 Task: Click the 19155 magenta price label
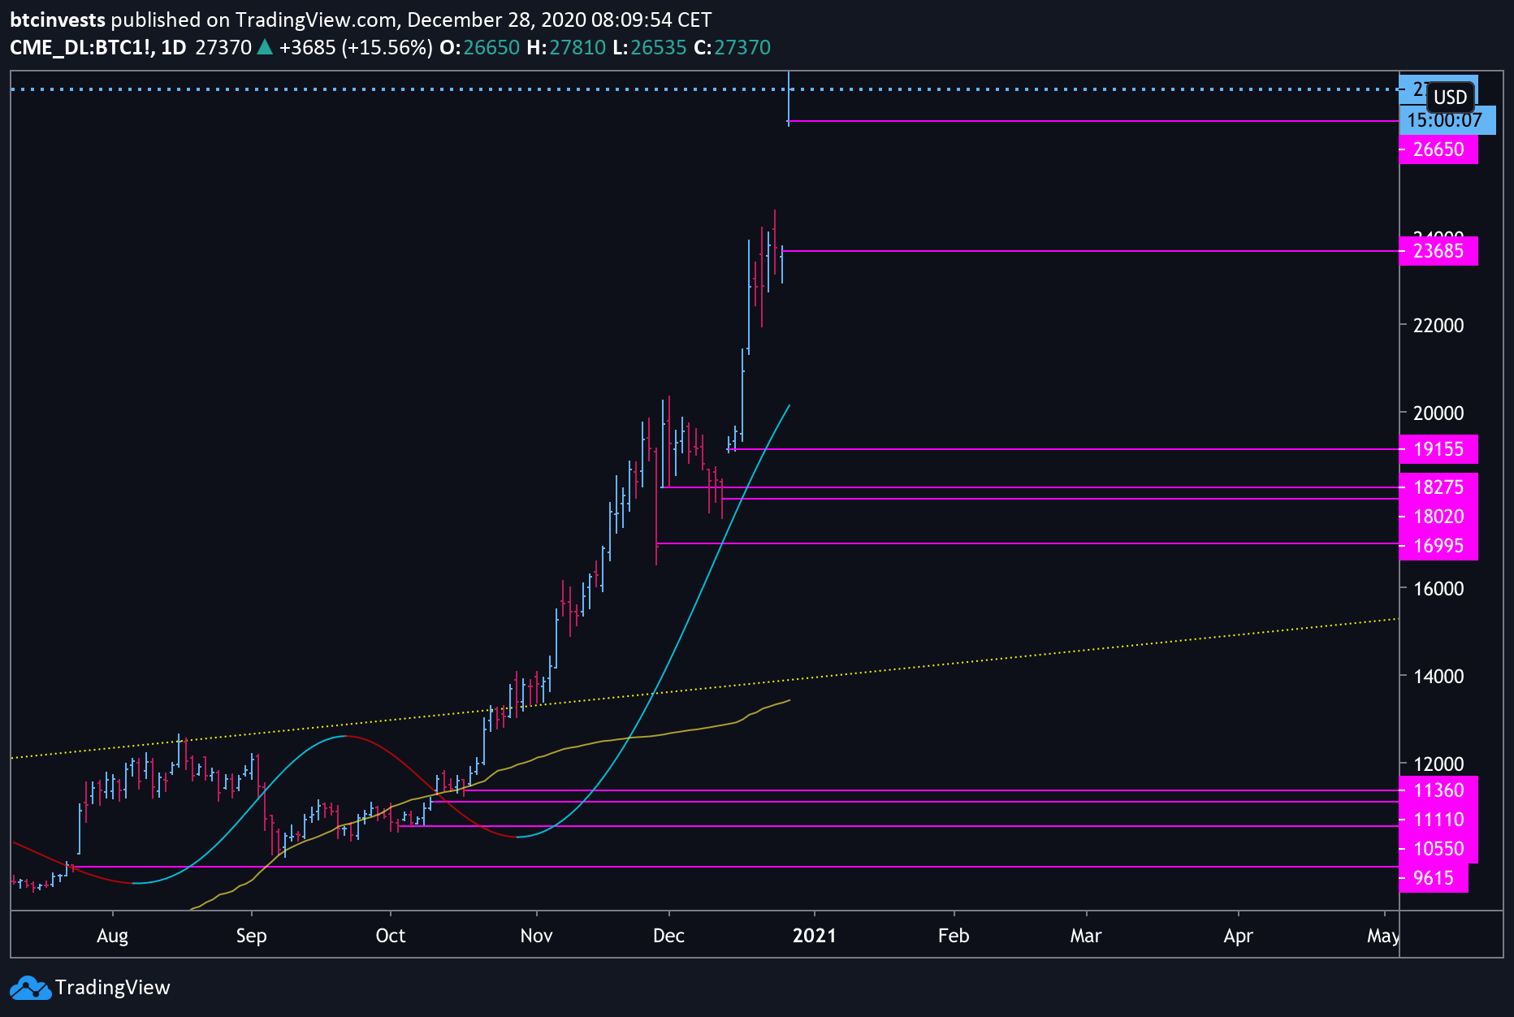(x=1438, y=449)
